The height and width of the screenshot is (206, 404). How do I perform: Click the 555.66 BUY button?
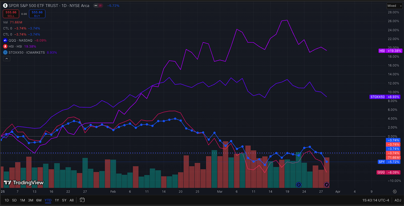(37, 14)
